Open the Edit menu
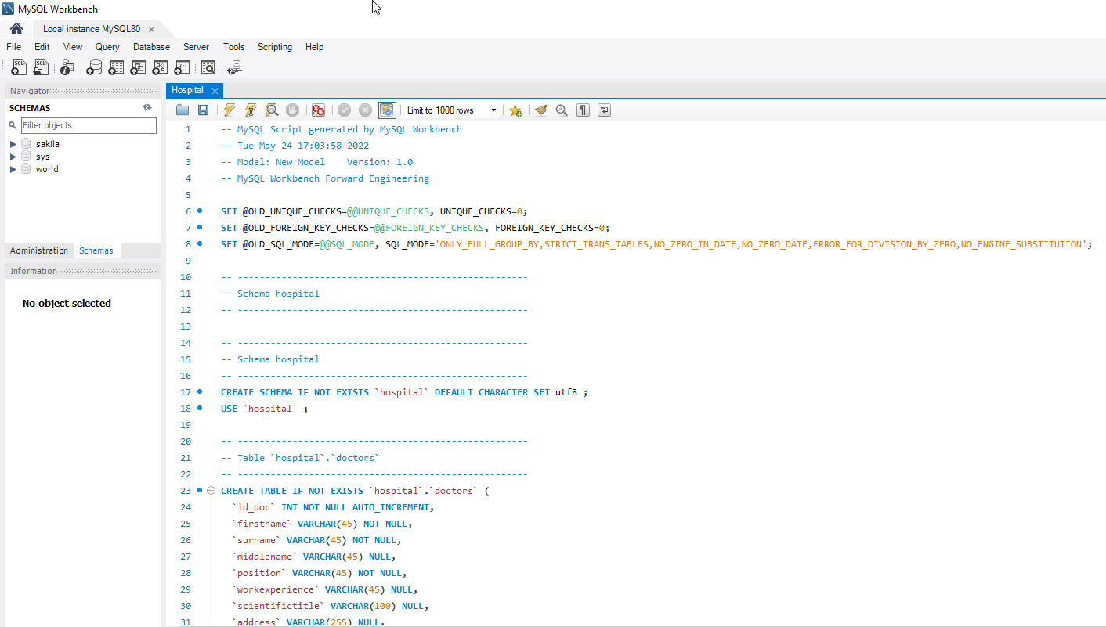 [x=42, y=47]
